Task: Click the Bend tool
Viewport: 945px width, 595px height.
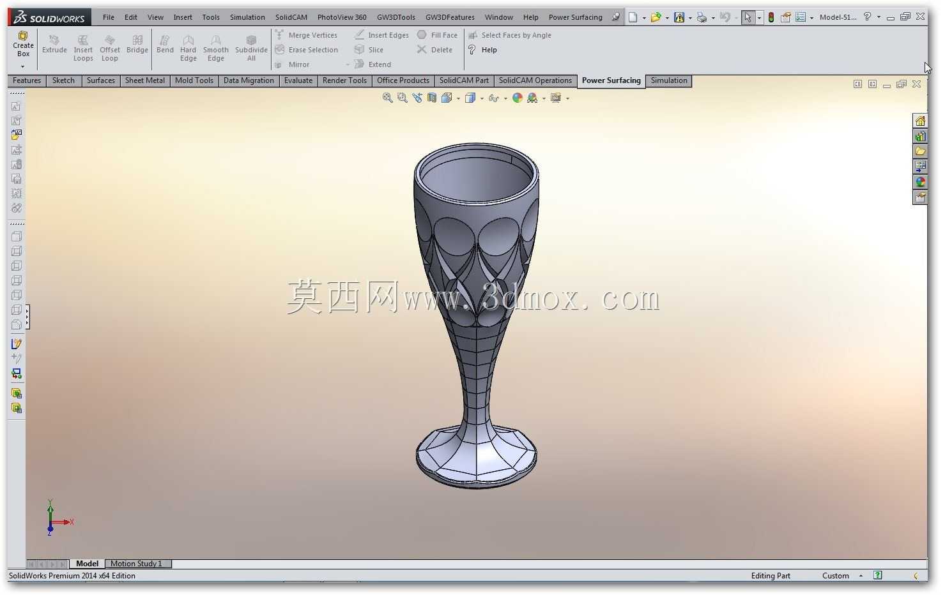Action: (x=165, y=44)
